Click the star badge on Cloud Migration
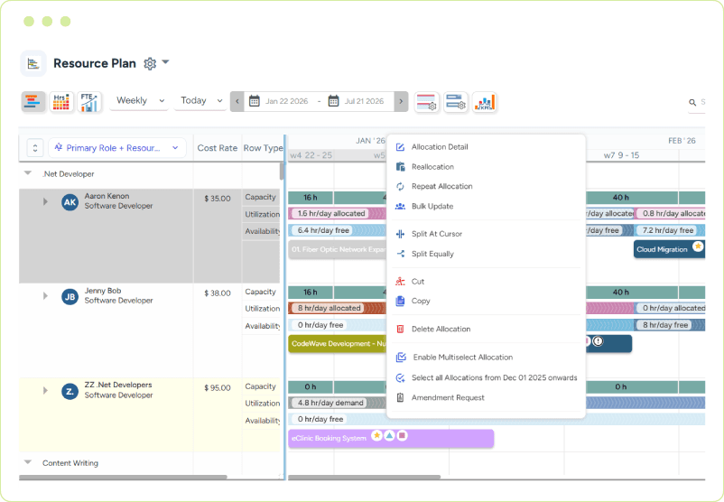 [x=698, y=246]
